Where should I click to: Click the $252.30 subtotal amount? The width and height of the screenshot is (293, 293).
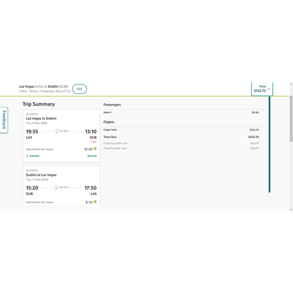(92, 156)
